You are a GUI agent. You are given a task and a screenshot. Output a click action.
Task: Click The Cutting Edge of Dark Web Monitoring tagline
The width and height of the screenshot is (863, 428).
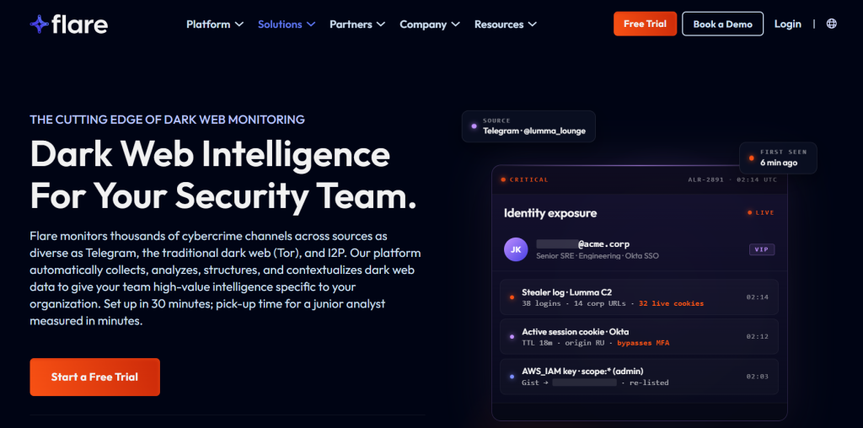click(x=168, y=120)
